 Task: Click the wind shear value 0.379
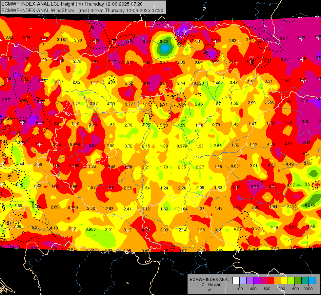point(182,146)
